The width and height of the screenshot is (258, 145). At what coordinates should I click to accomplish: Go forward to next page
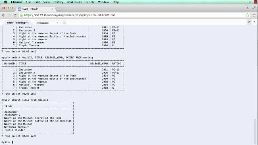pos(9,15)
